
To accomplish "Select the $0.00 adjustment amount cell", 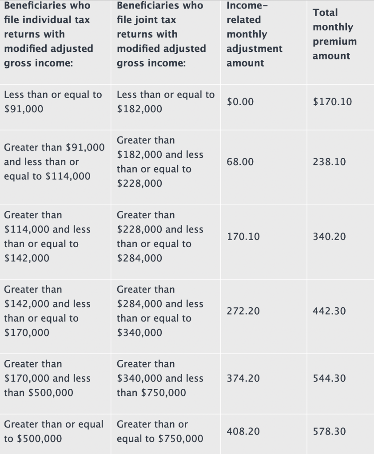I will (x=240, y=102).
